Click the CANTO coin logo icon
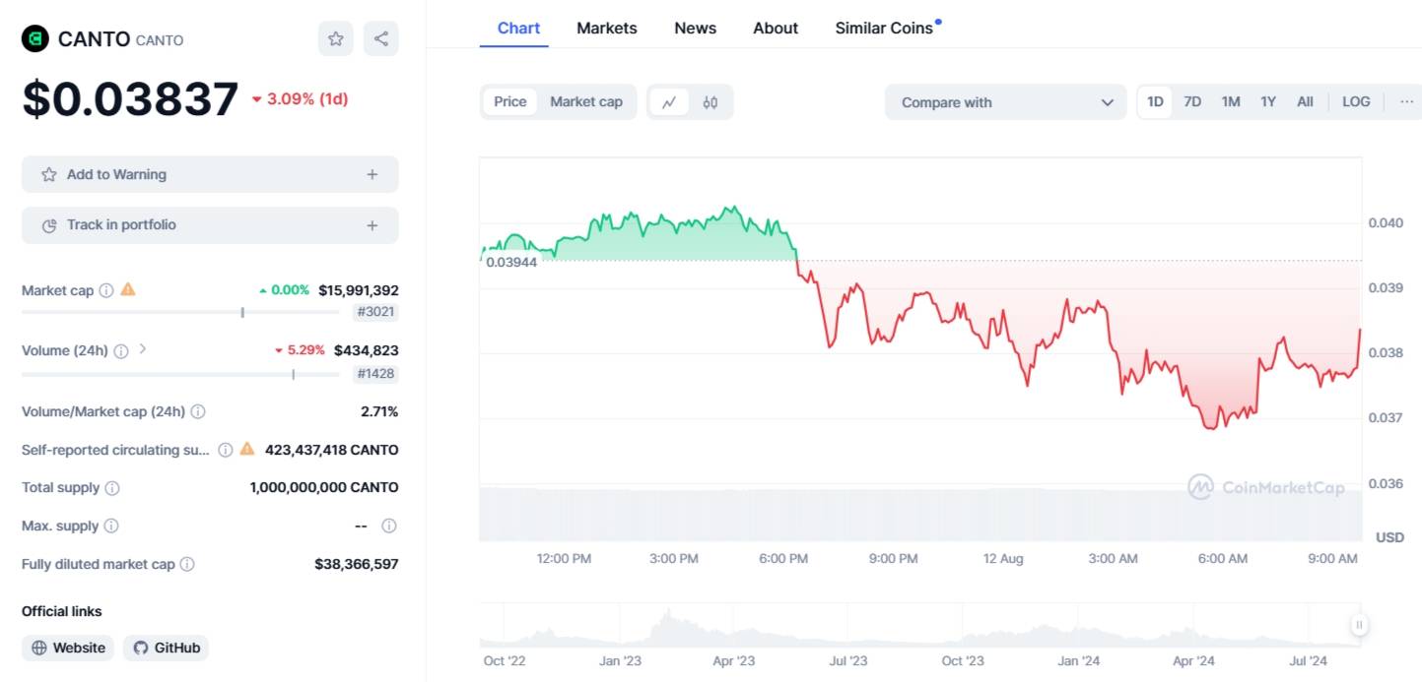This screenshot has width=1422, height=682. pos(34,38)
